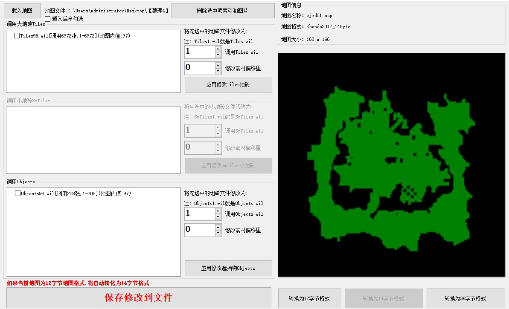Viewport: 509px width, 309px height.
Task: Enable the 载入后全勾选 checkbox
Action: (x=48, y=19)
